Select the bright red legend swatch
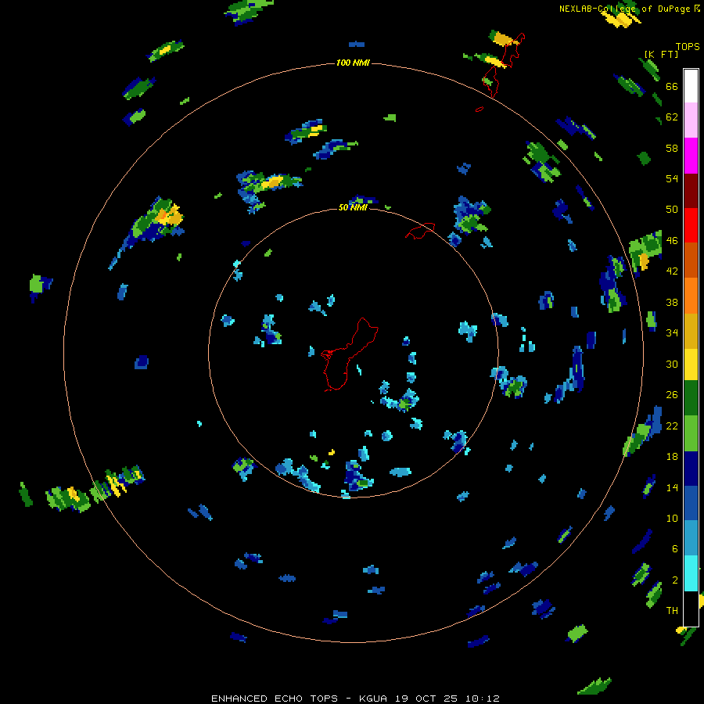The image size is (704, 704). [691, 225]
